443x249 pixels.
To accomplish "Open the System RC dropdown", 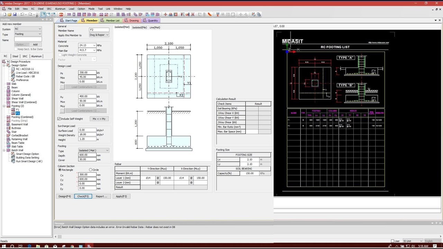I will click(x=28, y=29).
